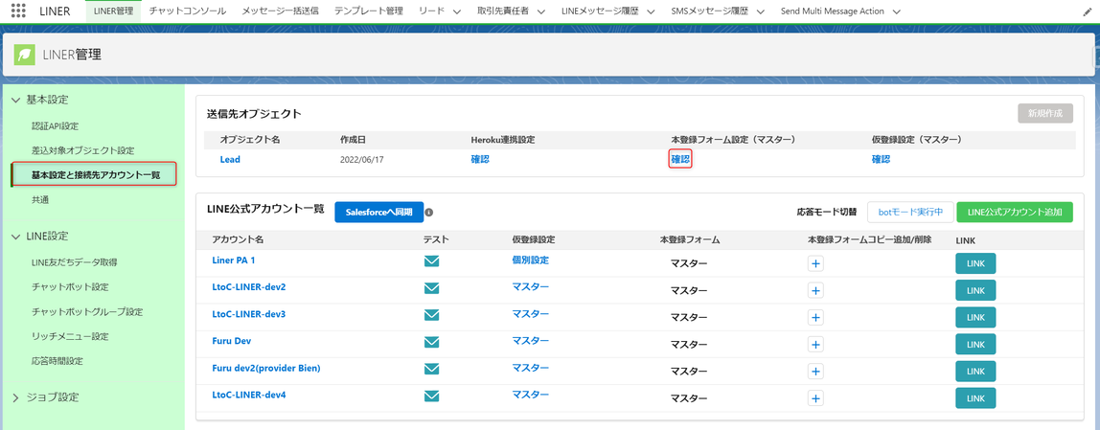The width and height of the screenshot is (1100, 430).
Task: Click plus icon in Furu Dev row
Action: click(x=815, y=345)
